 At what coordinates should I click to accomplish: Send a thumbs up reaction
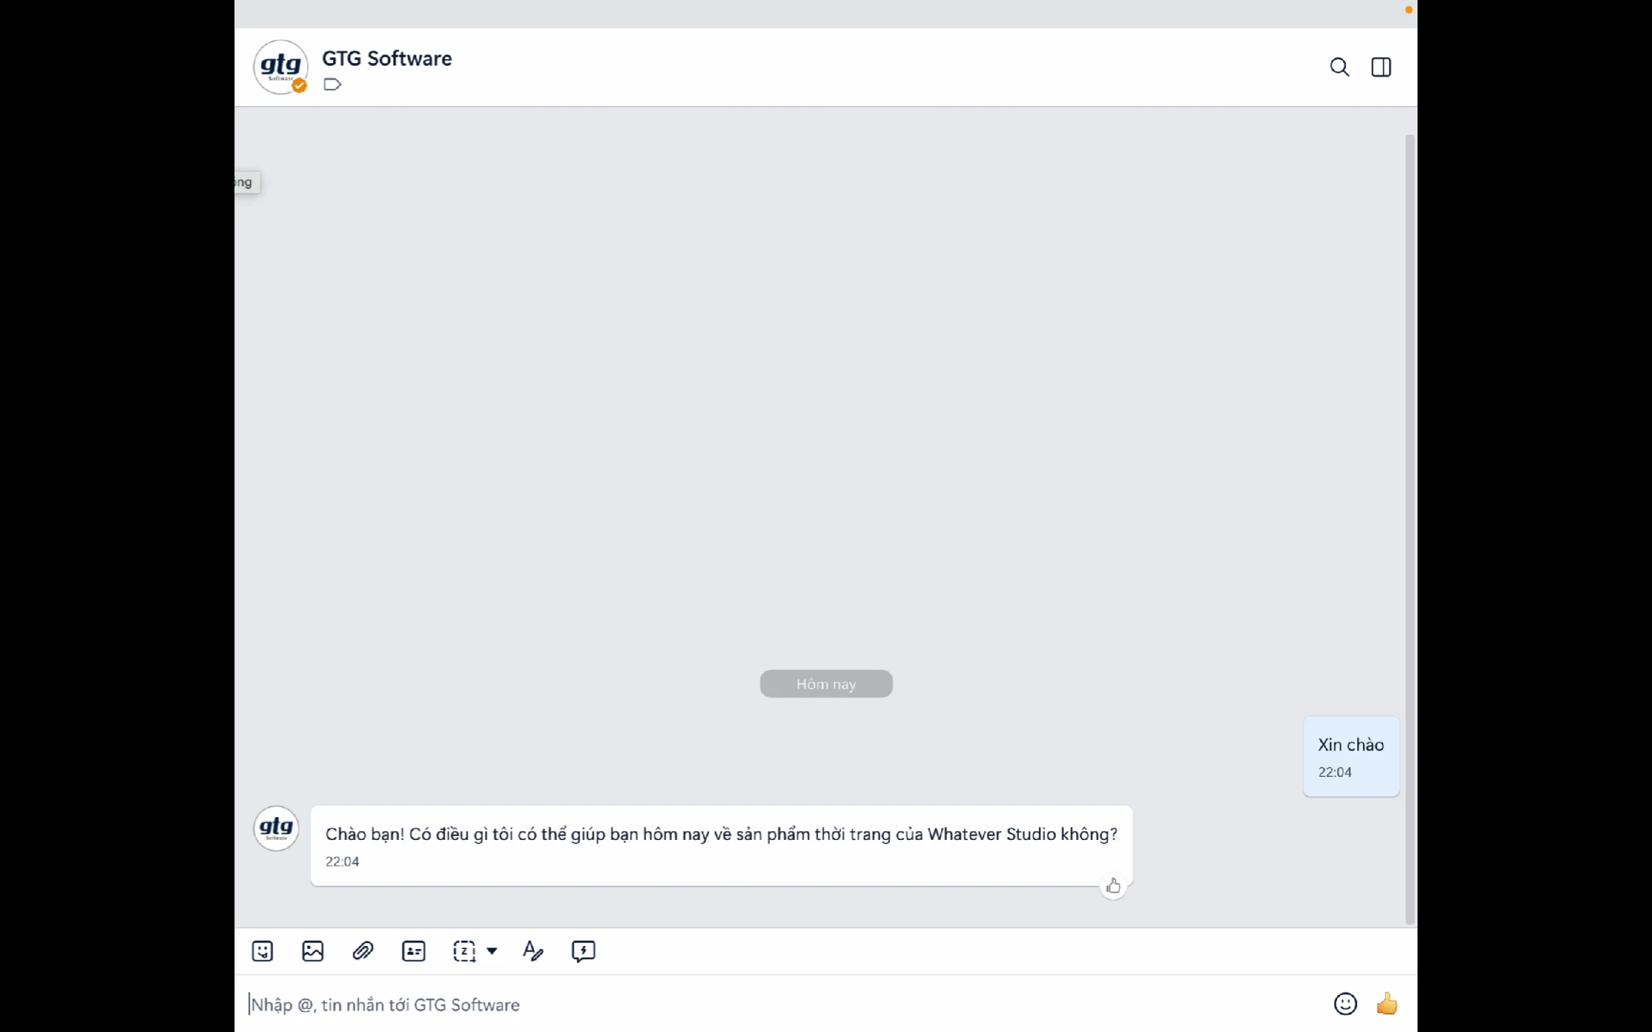point(1387,1003)
